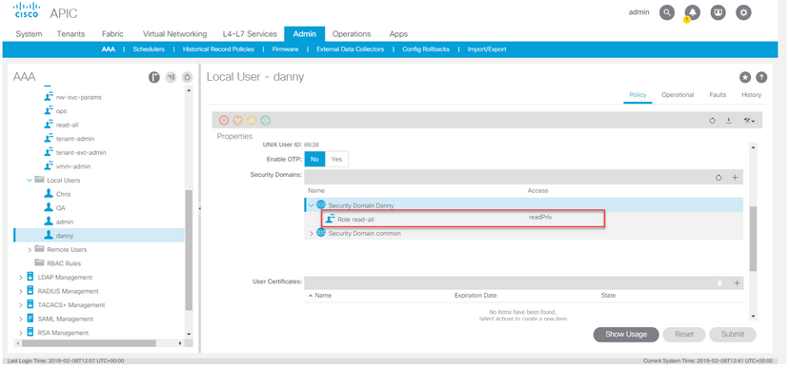This screenshot has height=369, width=789.
Task: Click the search icon in top header
Action: click(667, 13)
